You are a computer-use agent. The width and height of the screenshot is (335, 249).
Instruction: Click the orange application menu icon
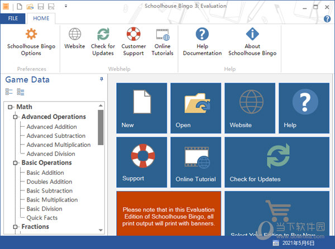(6, 7)
